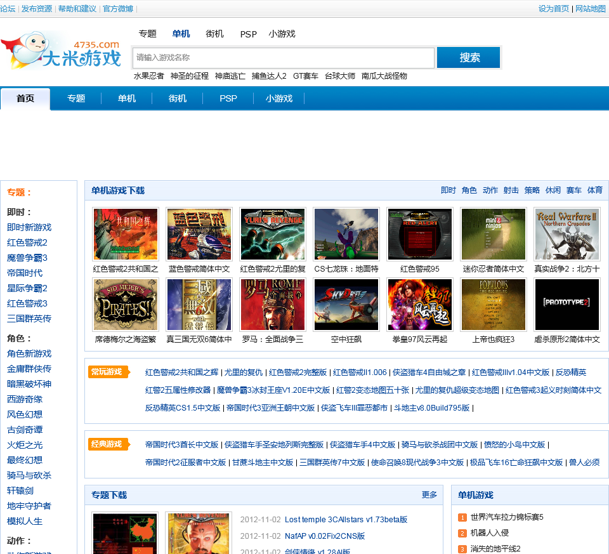Image resolution: width=609 pixels, height=554 pixels.
Task: Click 更多 link in 专题下载 header
Action: point(429,494)
